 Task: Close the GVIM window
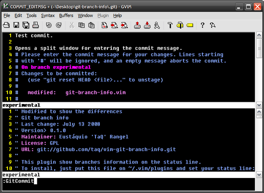pos(257,7)
